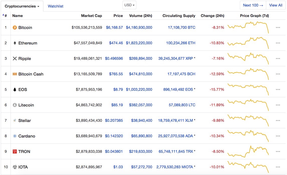Click the Cardano logo icon
Viewport: 287px width, 175px height.
tap(15, 136)
